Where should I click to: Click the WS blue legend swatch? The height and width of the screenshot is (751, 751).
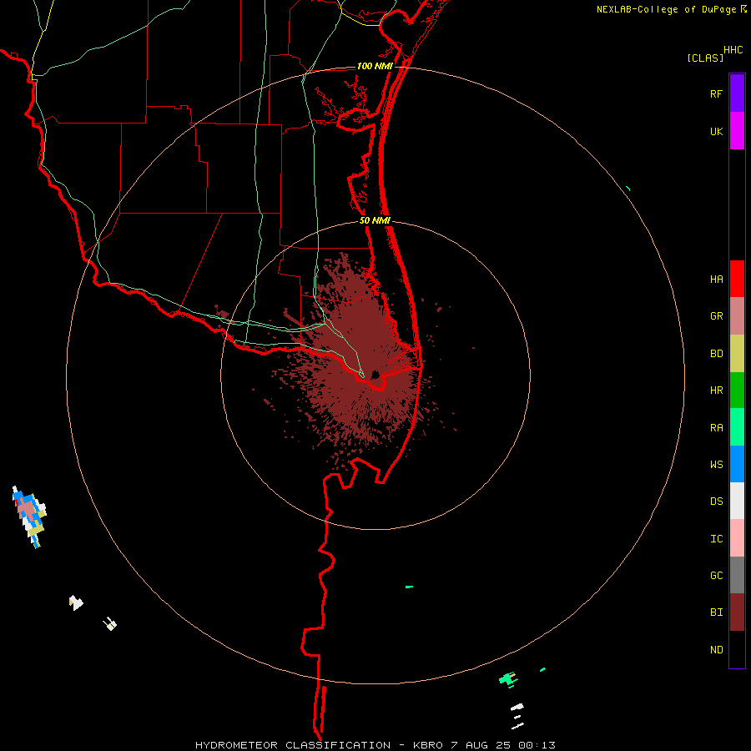737,464
